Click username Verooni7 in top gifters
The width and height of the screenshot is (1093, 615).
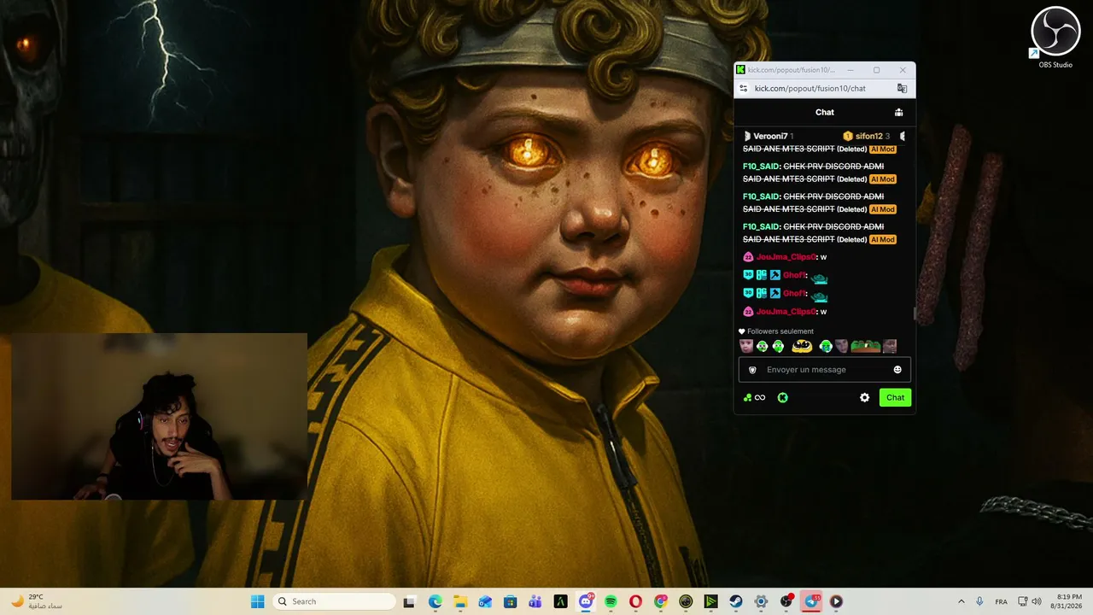point(770,136)
